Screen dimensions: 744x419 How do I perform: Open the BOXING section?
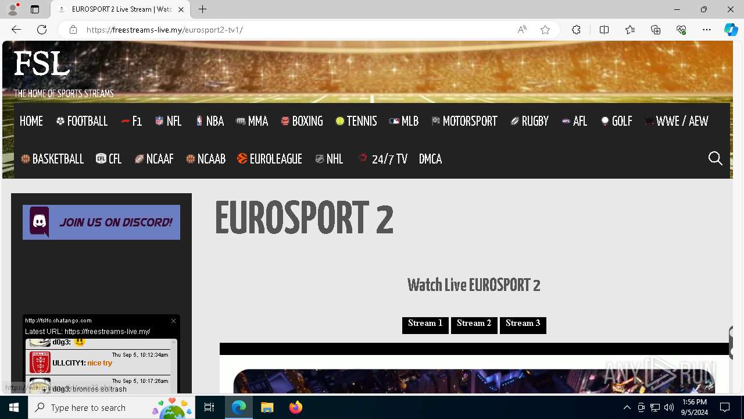click(x=302, y=121)
